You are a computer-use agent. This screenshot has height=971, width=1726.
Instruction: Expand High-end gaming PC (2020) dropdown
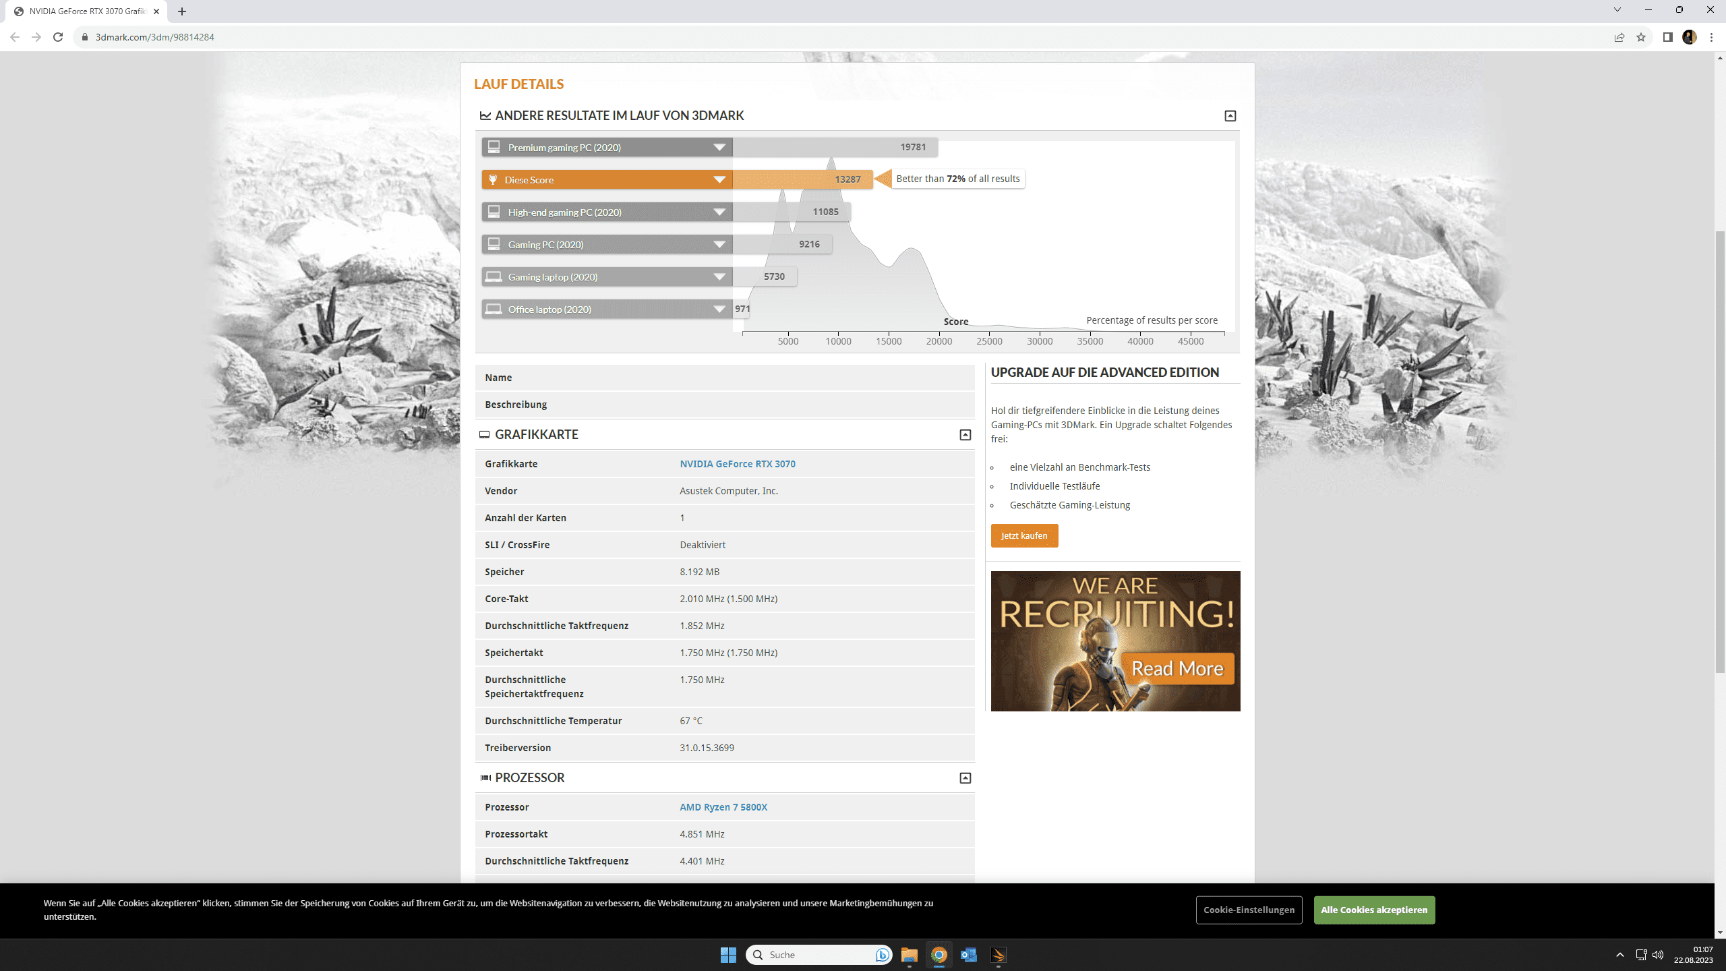tap(719, 212)
